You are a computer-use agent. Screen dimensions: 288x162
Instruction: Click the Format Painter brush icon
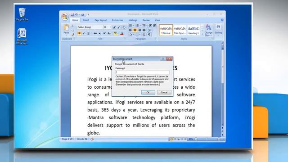73,35
